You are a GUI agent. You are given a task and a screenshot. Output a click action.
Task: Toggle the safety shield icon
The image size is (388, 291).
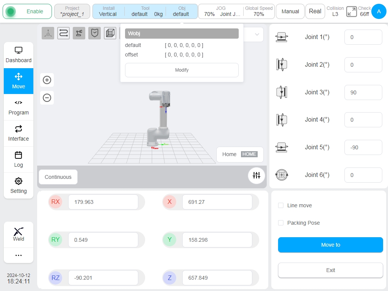94,33
